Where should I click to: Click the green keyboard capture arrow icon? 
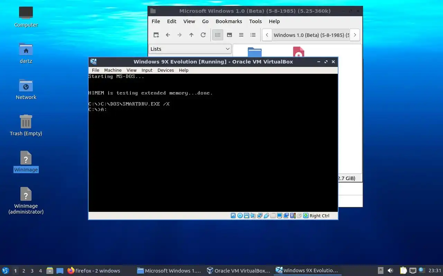point(306,216)
